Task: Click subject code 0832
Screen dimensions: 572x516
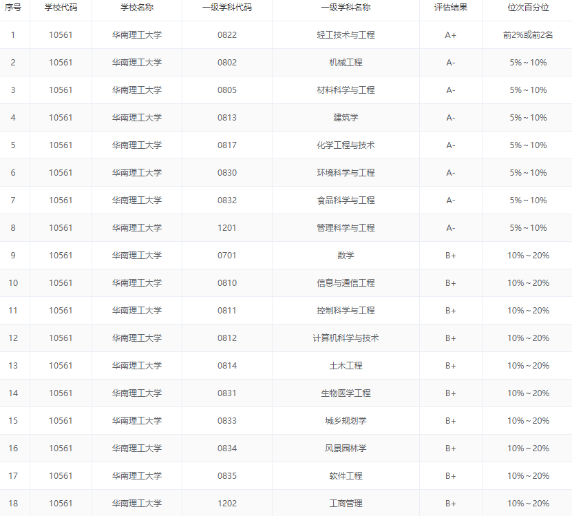Action: (227, 200)
